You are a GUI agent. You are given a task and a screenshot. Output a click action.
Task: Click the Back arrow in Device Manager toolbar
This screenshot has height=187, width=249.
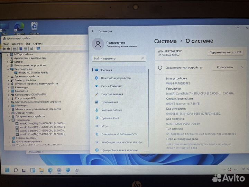pyautogui.click(x=4, y=49)
